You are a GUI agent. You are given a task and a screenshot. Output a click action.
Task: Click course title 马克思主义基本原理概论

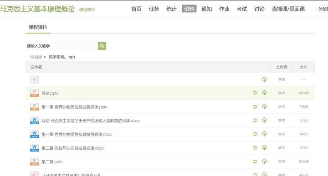click(x=37, y=9)
